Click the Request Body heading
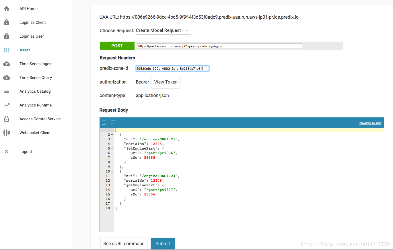 pyautogui.click(x=114, y=110)
